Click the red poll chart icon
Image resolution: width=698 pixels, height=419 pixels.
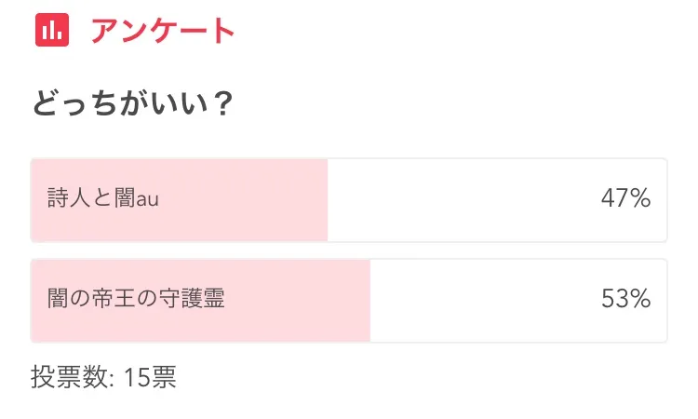(52, 30)
